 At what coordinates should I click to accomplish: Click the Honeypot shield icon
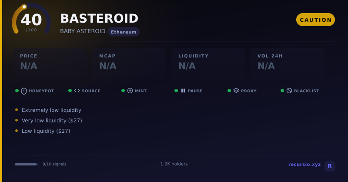[24, 91]
